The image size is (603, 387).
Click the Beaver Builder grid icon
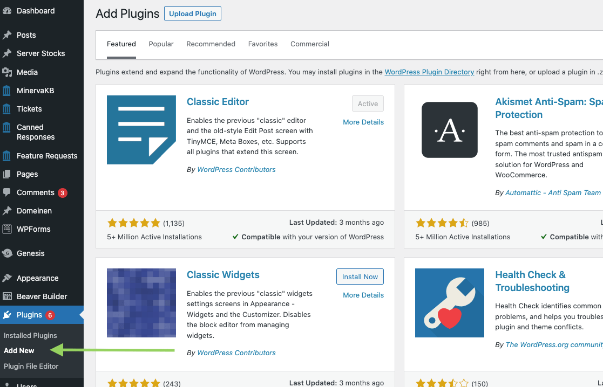[7, 296]
